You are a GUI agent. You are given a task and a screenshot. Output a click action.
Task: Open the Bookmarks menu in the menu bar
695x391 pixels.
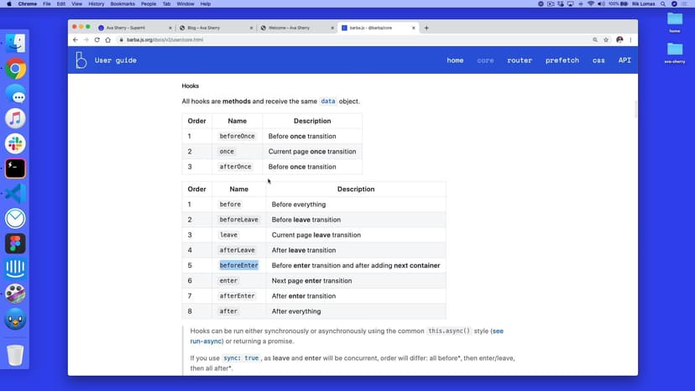coord(123,4)
